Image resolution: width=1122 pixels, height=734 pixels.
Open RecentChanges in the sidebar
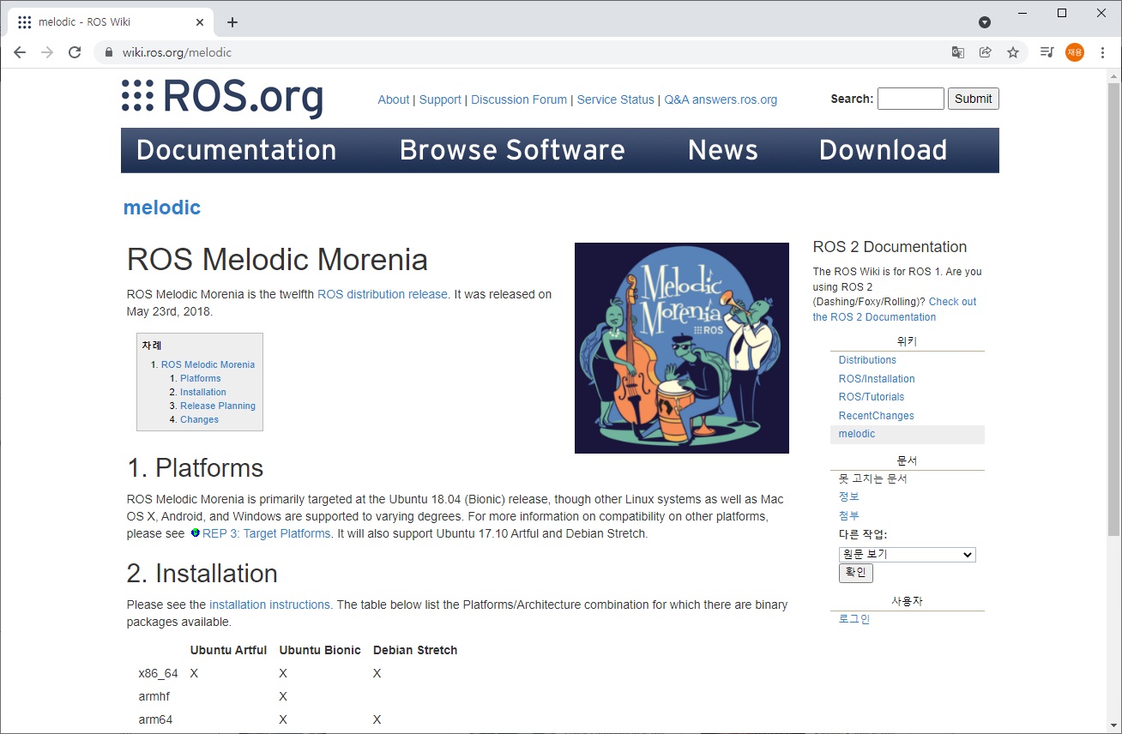(x=877, y=416)
